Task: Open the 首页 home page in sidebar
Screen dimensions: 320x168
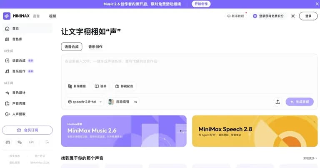Action: pyautogui.click(x=27, y=29)
